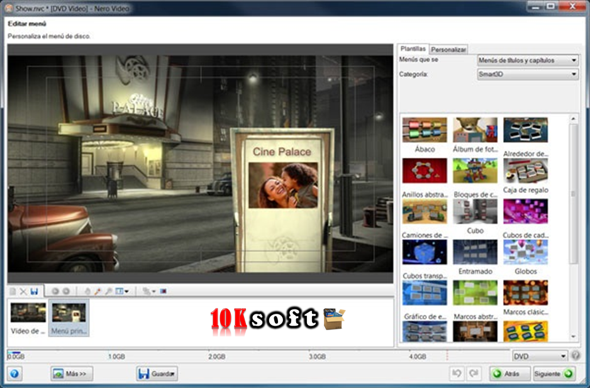590x388 pixels.
Task: Click the template list scroll up arrow
Action: (573, 119)
